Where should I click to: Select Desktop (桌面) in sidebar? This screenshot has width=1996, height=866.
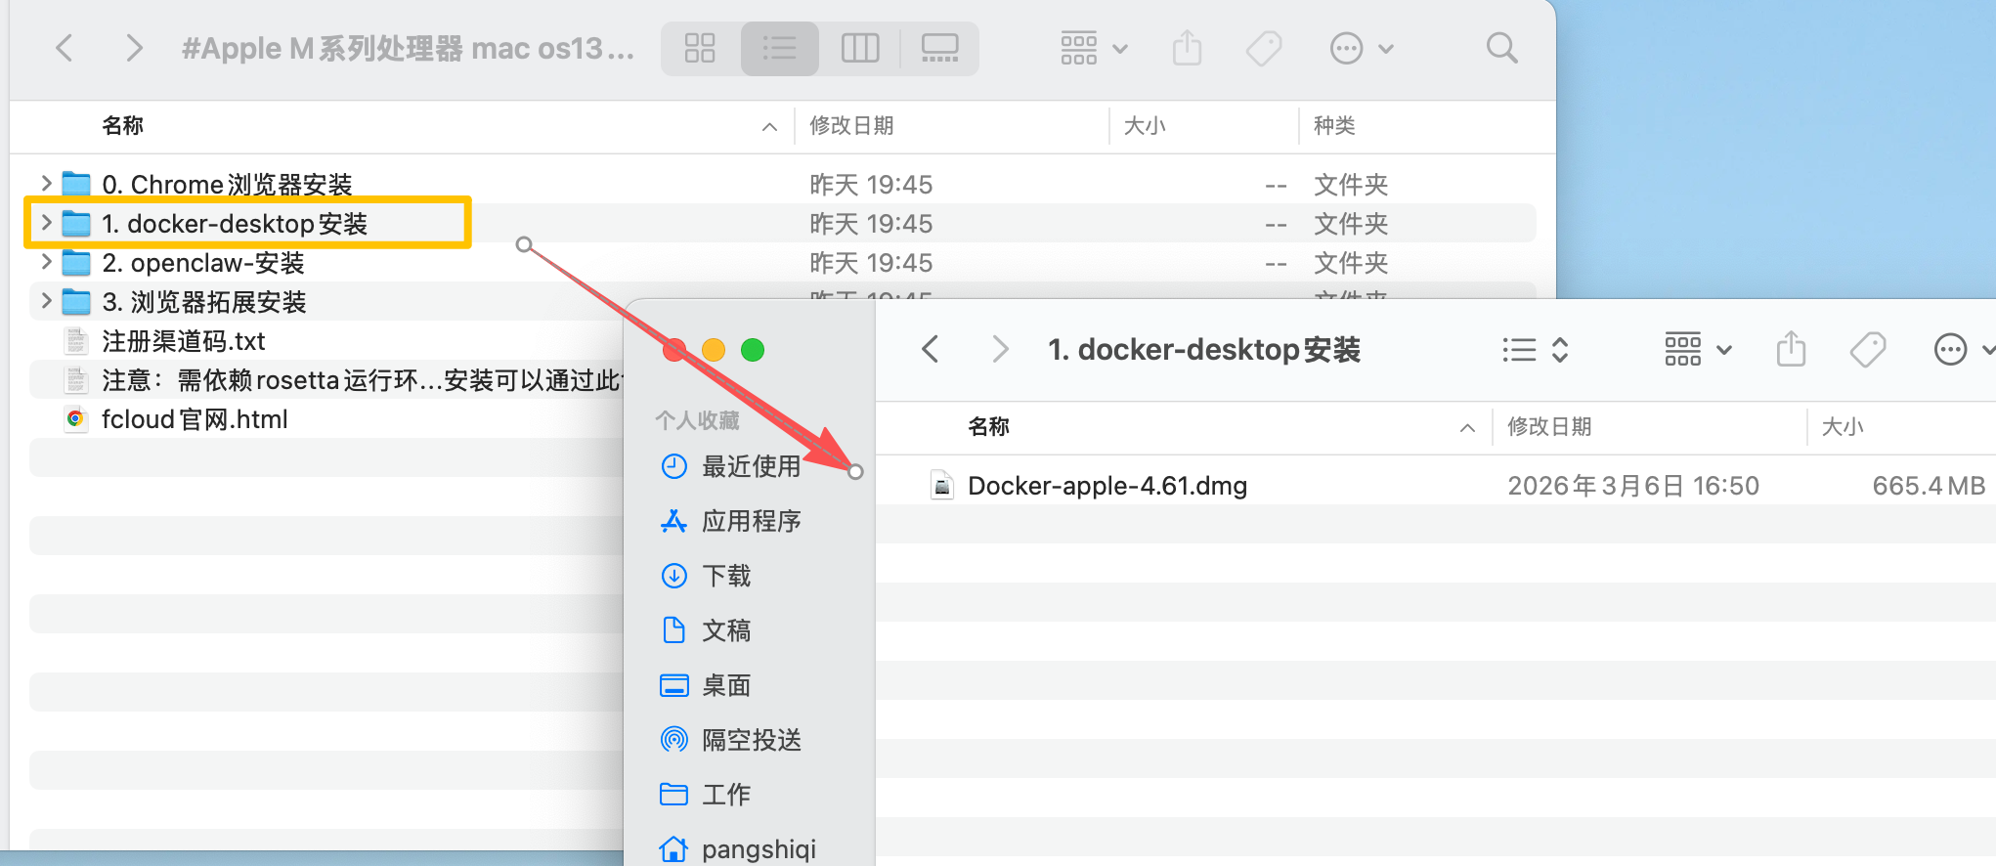[726, 685]
